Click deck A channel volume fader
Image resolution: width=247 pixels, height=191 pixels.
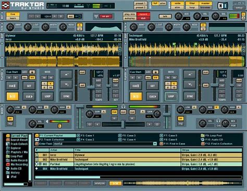pos(80,107)
